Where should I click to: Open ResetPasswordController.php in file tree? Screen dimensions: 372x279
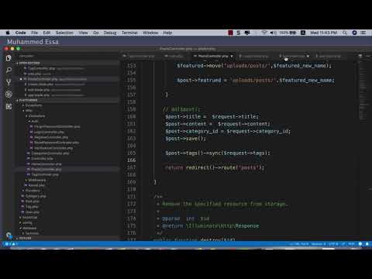54,143
